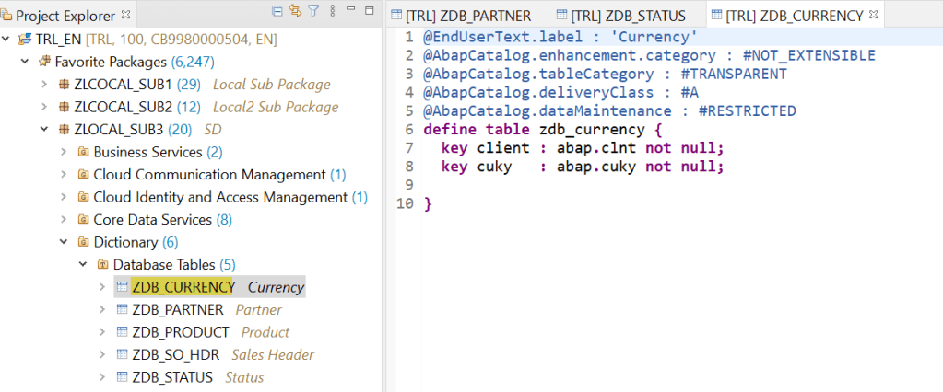Expand the ZDB_STATUS table node
Image resolution: width=943 pixels, height=392 pixels.
click(x=103, y=377)
